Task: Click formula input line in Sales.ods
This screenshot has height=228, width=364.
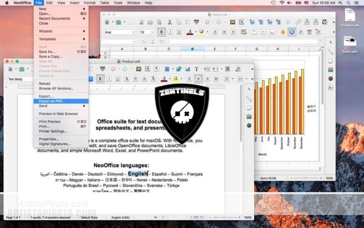Action: coord(243,42)
